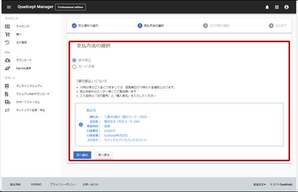The height and width of the screenshot is (192, 298).
Task: Open 利用規約 terms footer link
Action: click(36, 185)
